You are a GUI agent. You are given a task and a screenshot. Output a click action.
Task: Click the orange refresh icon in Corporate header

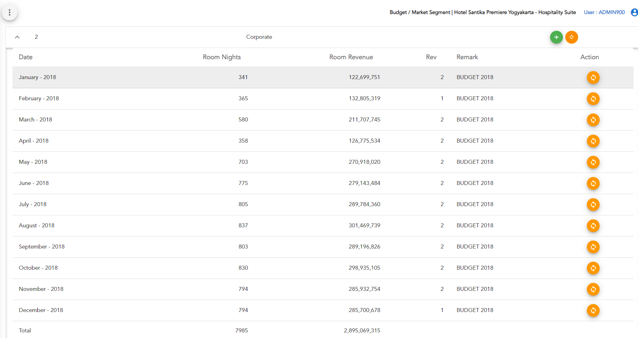(572, 37)
